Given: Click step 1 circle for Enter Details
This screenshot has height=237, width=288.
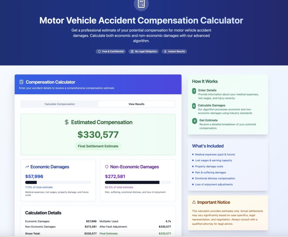Looking at the screenshot, I should click(x=194, y=91).
